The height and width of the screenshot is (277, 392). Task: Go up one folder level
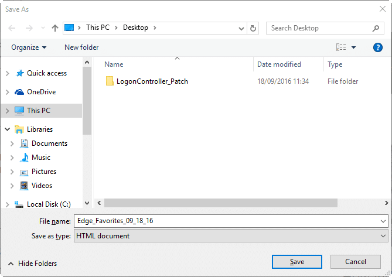55,28
